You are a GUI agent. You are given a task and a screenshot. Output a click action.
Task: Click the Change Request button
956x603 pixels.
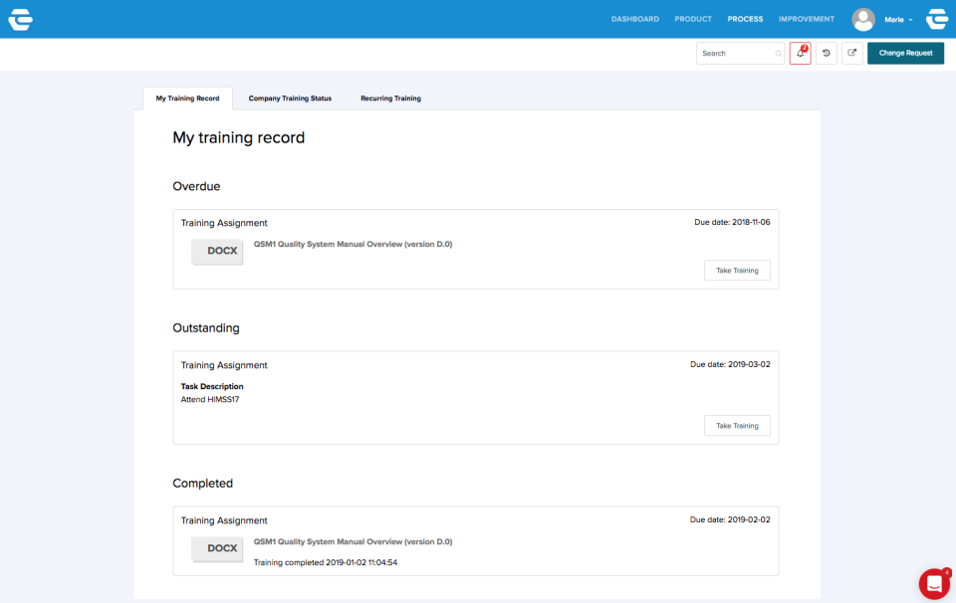905,53
